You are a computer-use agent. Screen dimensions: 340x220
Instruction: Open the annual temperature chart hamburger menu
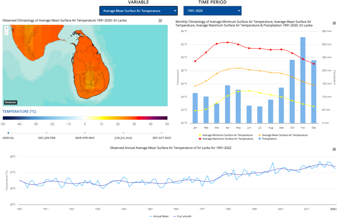334,149
